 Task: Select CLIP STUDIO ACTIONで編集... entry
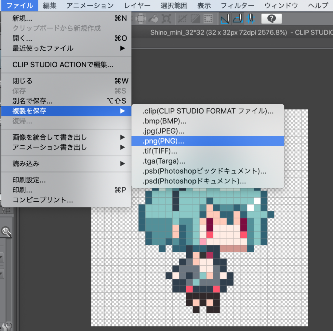[66, 65]
